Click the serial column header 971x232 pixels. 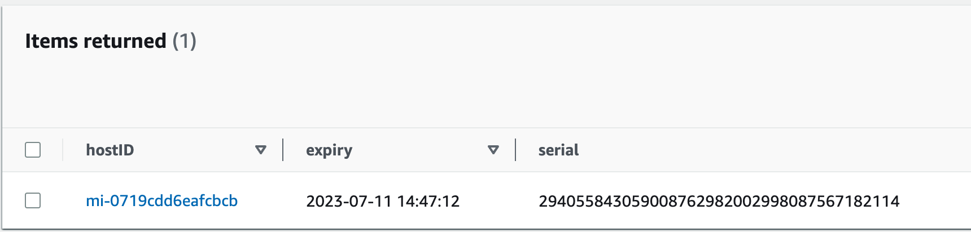558,150
